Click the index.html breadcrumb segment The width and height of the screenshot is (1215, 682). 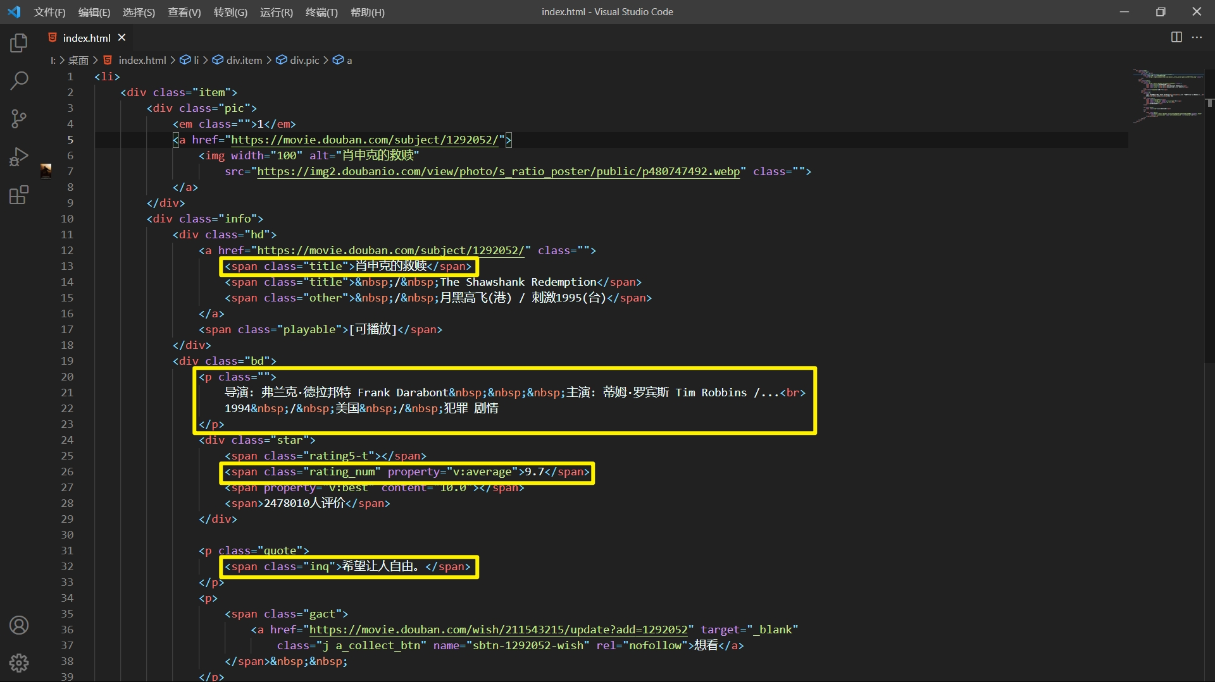142,60
